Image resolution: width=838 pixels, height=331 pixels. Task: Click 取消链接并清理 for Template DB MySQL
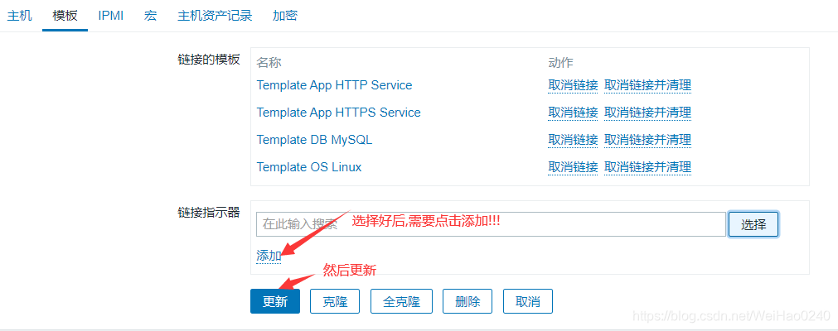[x=647, y=140]
